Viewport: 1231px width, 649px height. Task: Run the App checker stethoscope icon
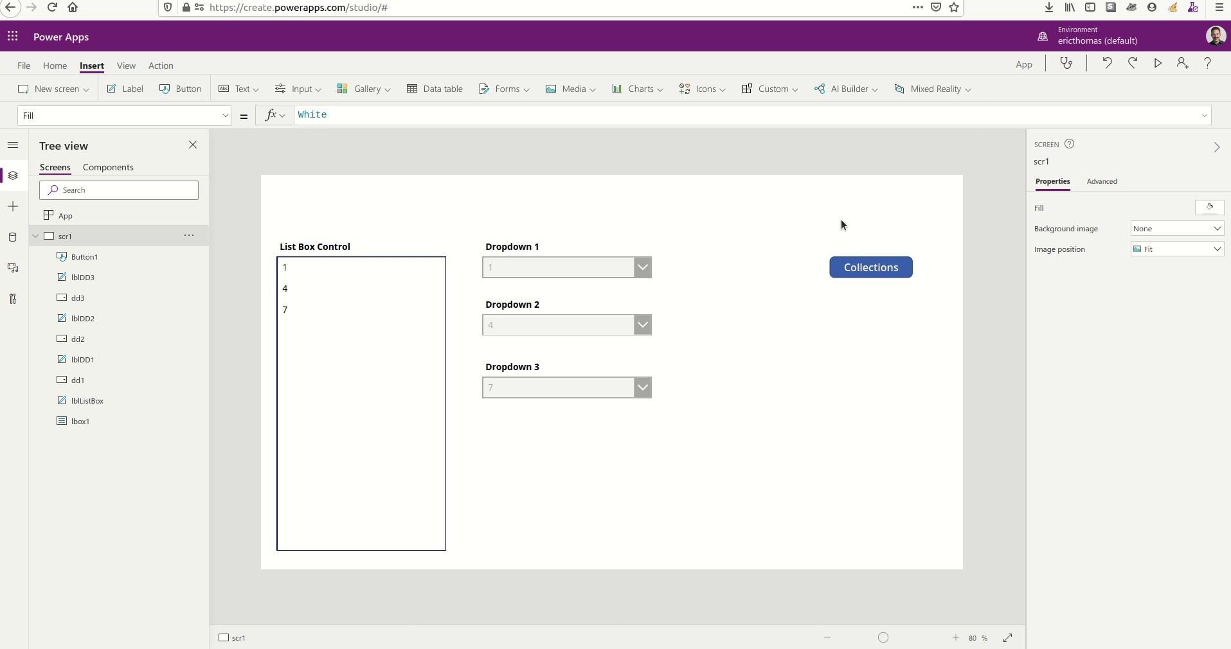tap(1066, 63)
